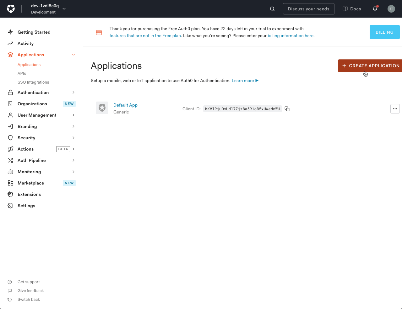Open the Default App options menu
Viewport: 402px width, 309px height.
tap(395, 108)
